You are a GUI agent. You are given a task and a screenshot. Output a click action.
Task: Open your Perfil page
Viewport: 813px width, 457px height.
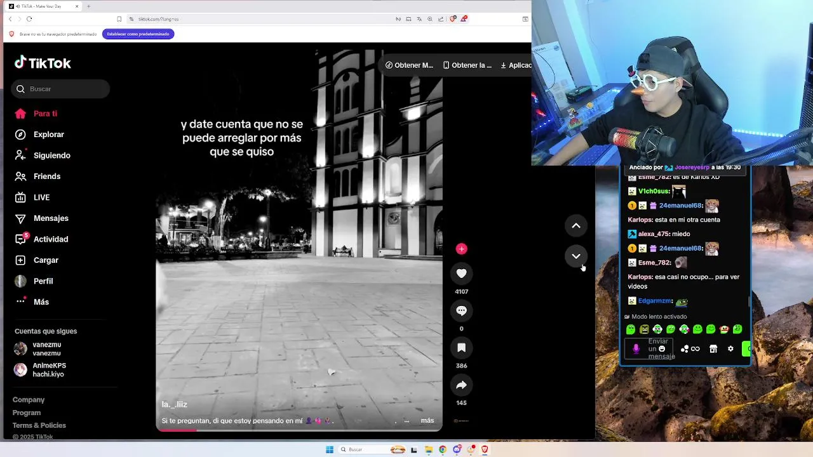[34, 281]
